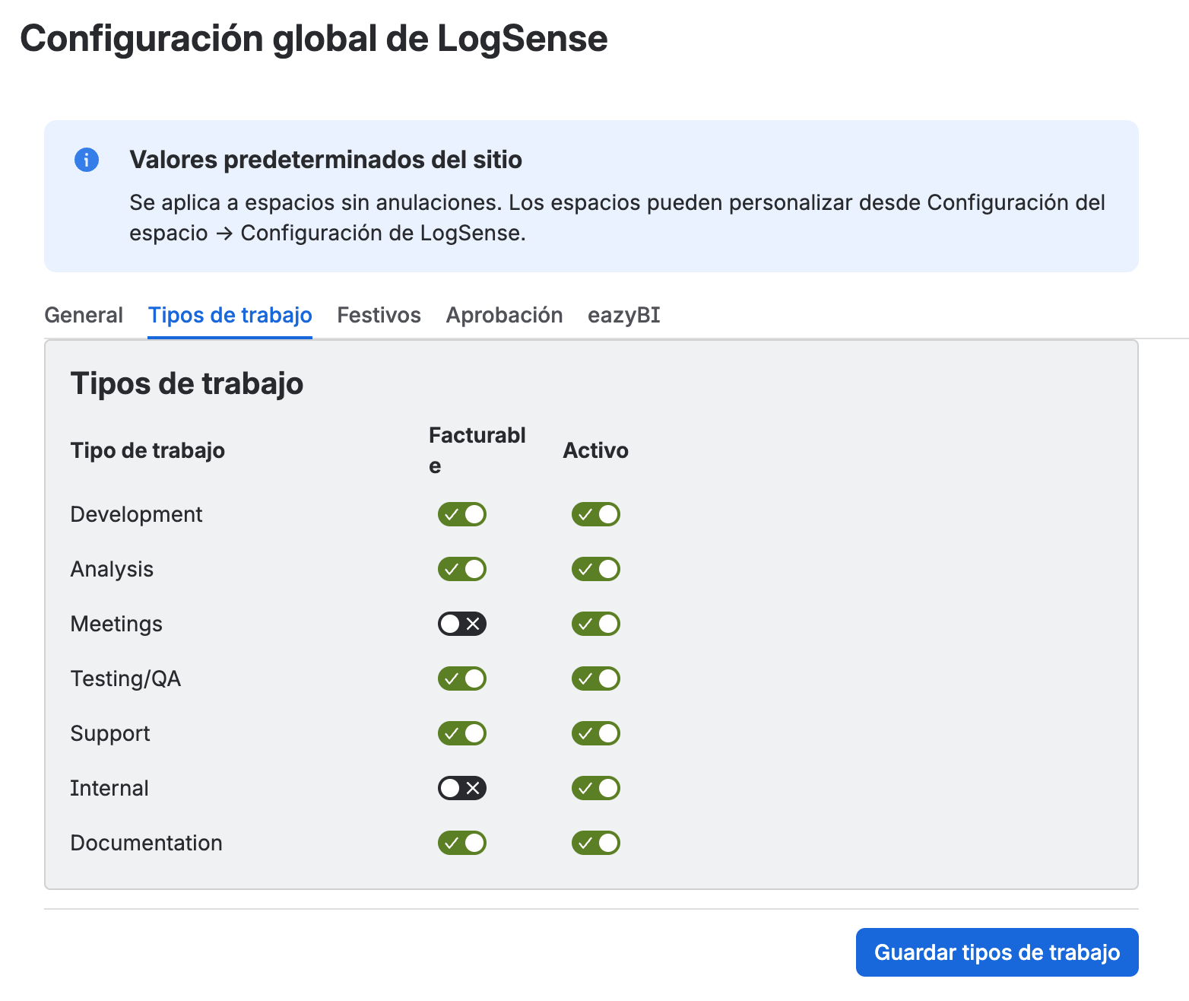Screen dimensions: 1189x1001
Task: Turn off Activo for Analysis
Action: (x=596, y=569)
